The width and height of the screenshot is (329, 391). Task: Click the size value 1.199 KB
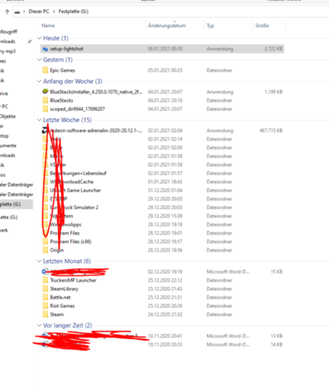click(x=273, y=92)
